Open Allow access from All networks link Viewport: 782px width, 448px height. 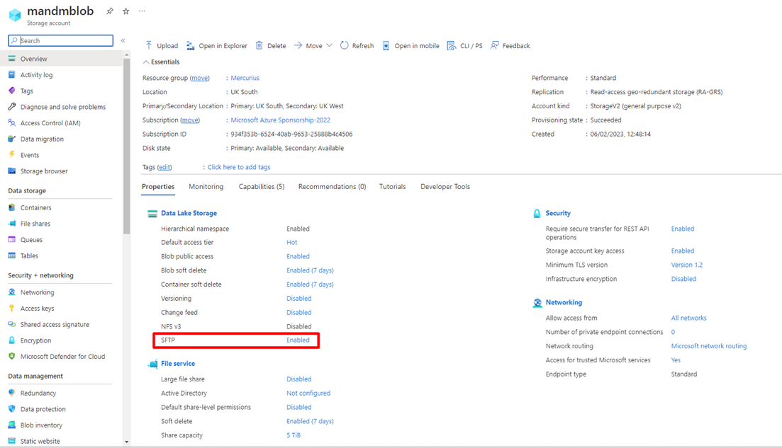688,318
